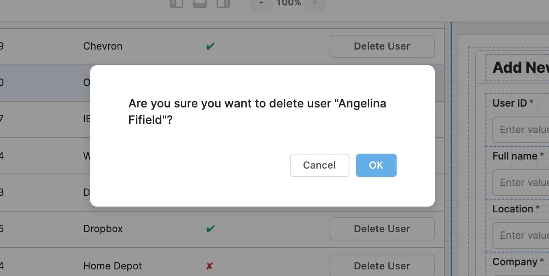This screenshot has width=549, height=276.
Task: Cancel the delete user confirmation
Action: pyautogui.click(x=319, y=165)
